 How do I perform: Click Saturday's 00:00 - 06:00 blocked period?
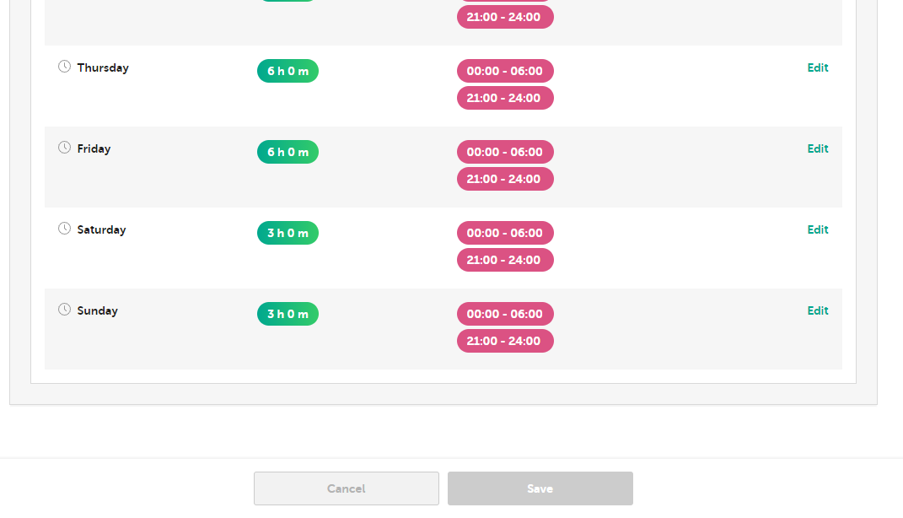[x=505, y=233]
